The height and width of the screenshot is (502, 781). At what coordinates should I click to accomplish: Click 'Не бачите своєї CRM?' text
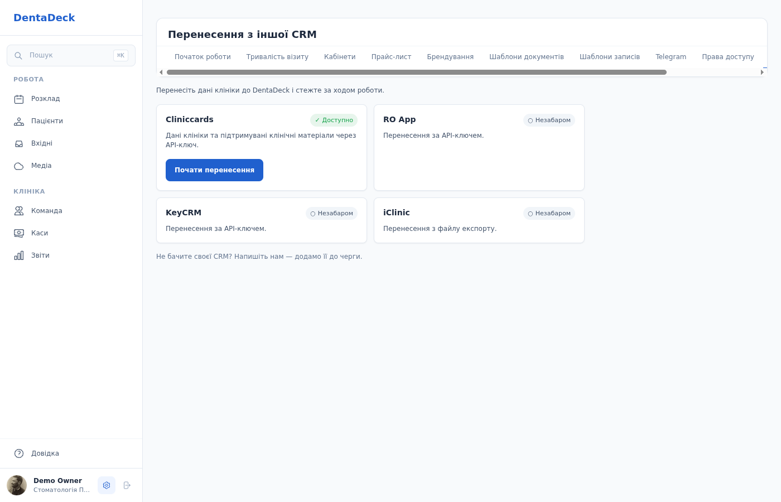[x=194, y=257]
